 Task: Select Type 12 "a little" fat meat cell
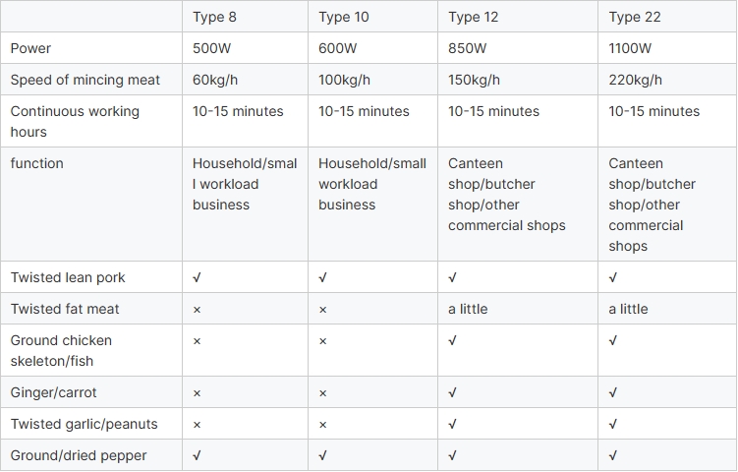tap(468, 309)
